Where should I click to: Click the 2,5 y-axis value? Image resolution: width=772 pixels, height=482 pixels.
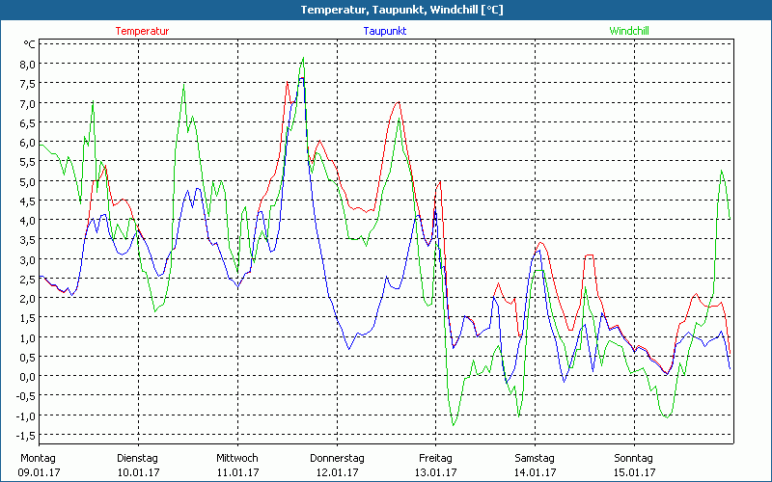click(x=28, y=279)
